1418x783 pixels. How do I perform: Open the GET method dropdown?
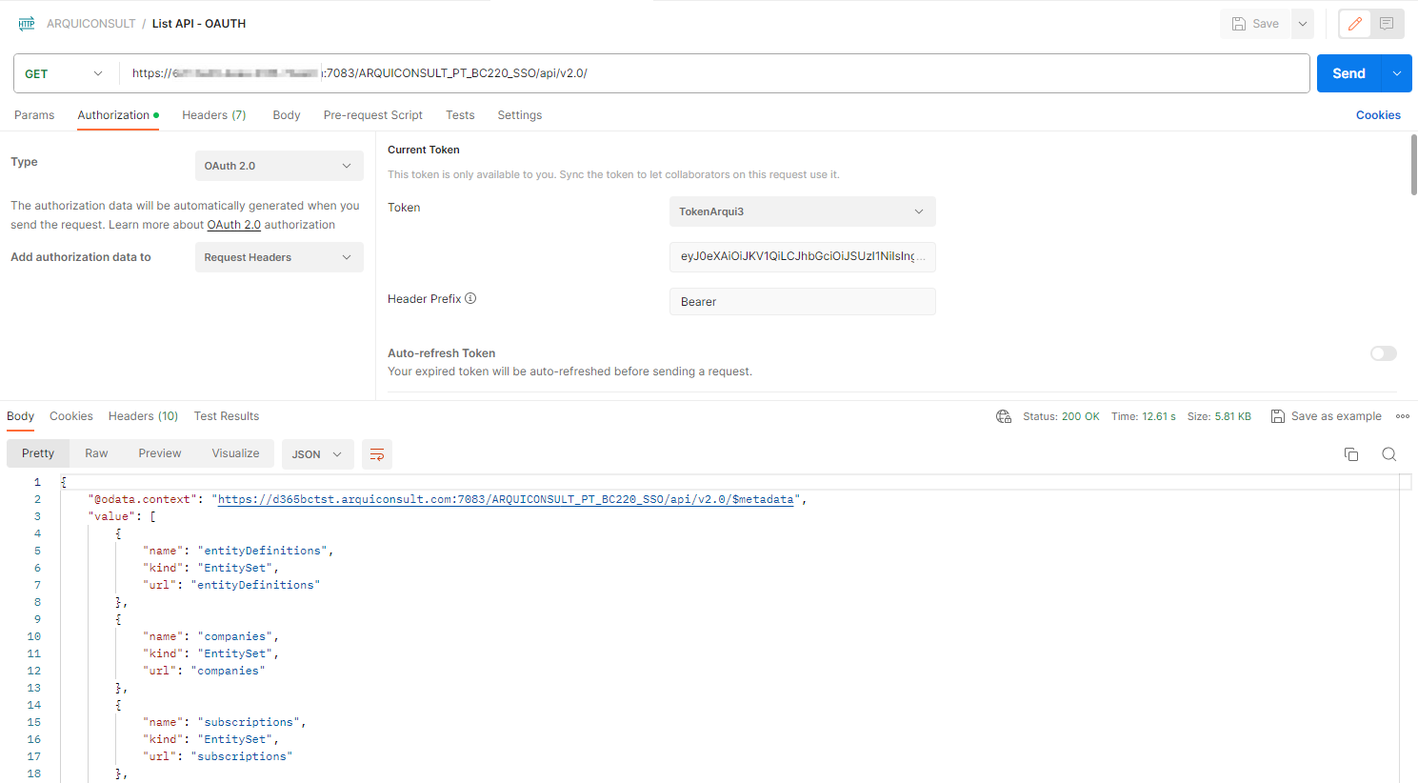pos(64,73)
